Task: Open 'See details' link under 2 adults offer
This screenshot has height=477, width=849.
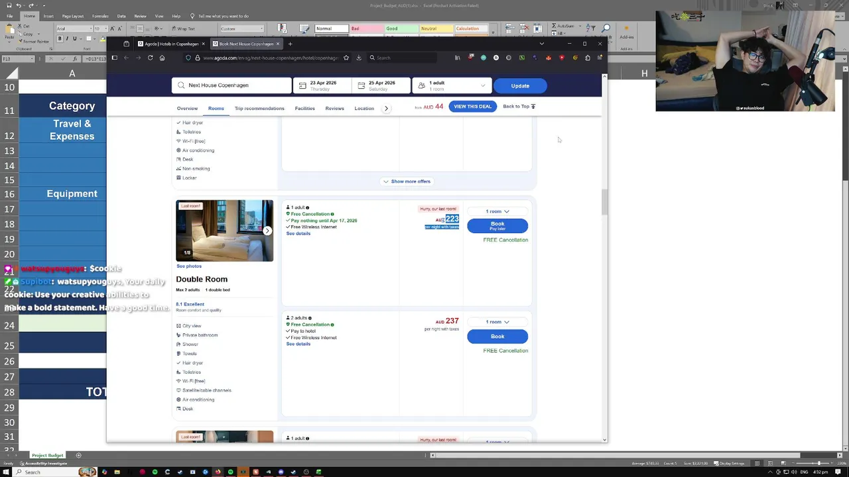Action: pyautogui.click(x=298, y=344)
